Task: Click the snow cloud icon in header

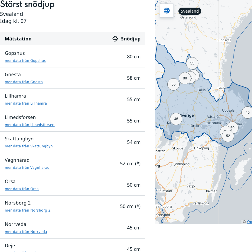Action: tap(115, 39)
